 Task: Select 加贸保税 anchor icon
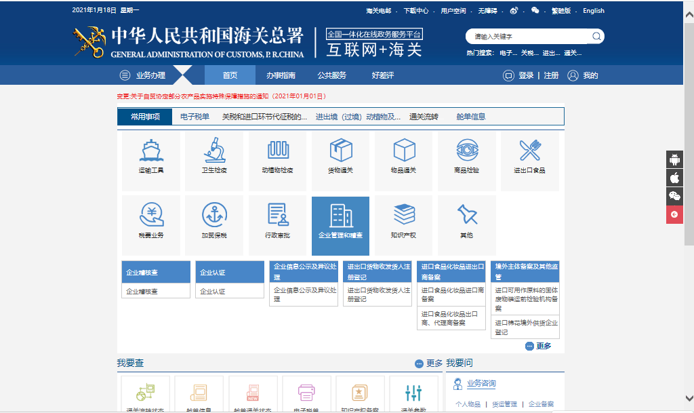[x=215, y=215]
